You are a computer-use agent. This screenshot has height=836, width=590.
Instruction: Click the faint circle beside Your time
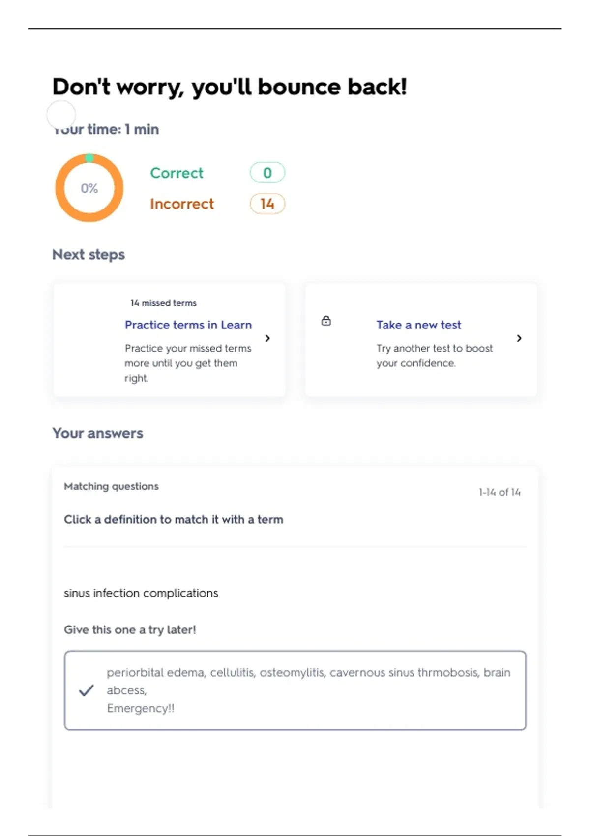(61, 115)
